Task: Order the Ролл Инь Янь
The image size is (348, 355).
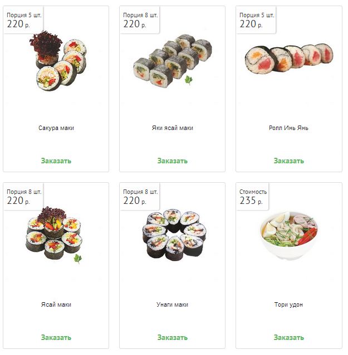Action: pos(289,161)
